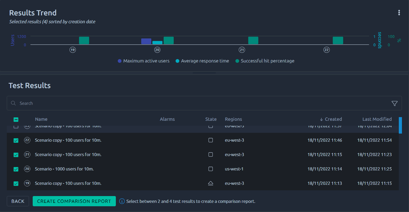This screenshot has width=409, height=212.
Task: Click the state icon for result 21
Action: coord(211,154)
